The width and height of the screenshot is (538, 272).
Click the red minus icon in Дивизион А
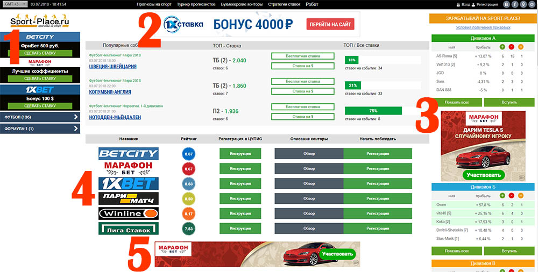tap(512, 47)
